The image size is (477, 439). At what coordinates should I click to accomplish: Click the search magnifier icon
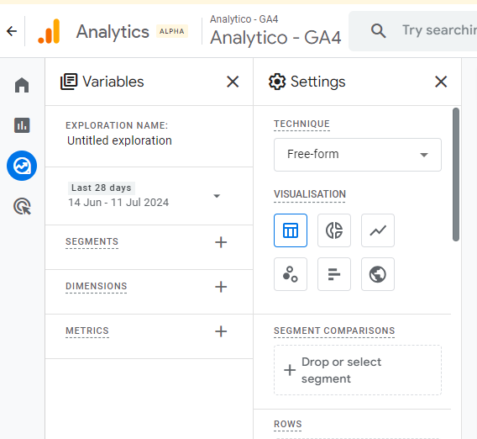pyautogui.click(x=378, y=31)
